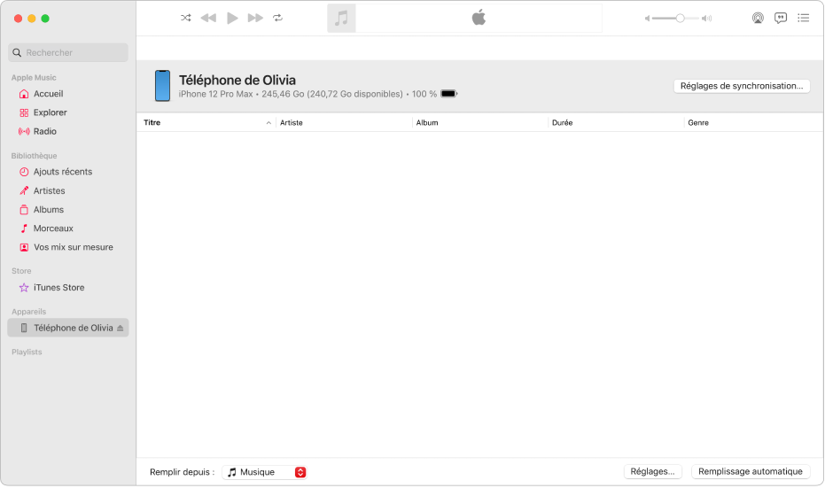This screenshot has height=488, width=825.
Task: Click the Radio broadcast icon
Action: tap(24, 131)
